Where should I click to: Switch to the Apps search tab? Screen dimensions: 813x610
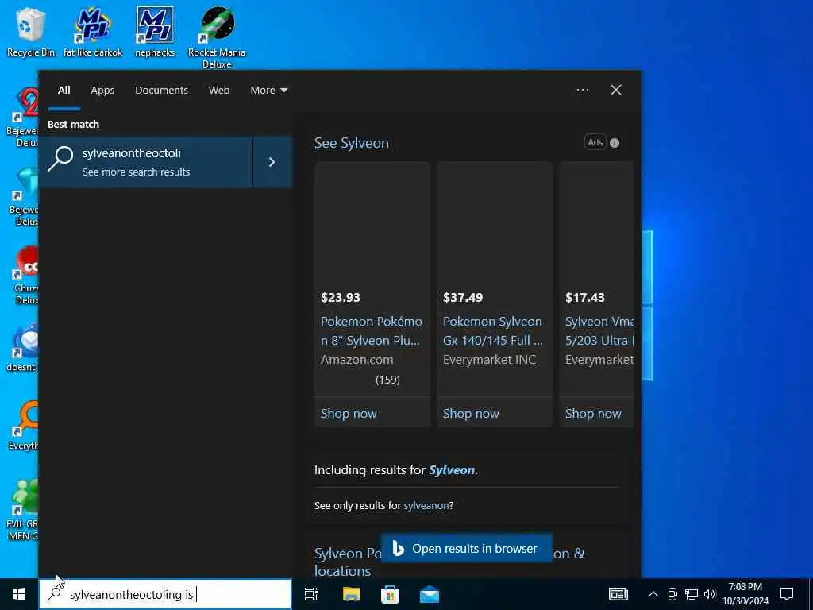coord(102,91)
